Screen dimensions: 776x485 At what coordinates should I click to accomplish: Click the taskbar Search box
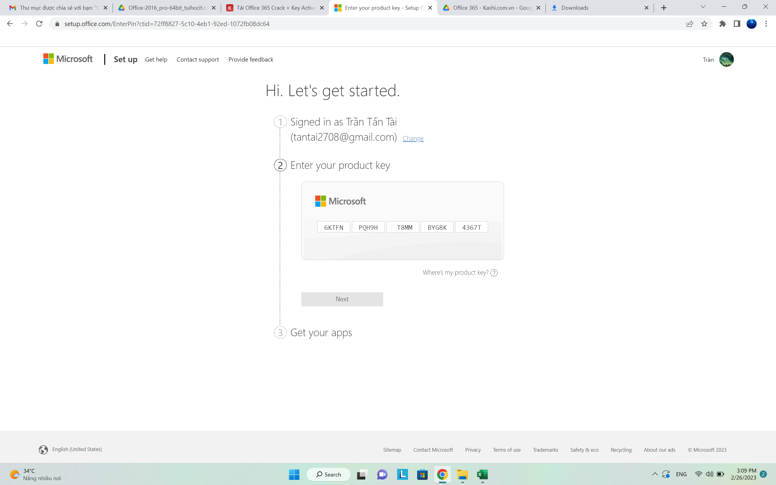click(x=328, y=474)
